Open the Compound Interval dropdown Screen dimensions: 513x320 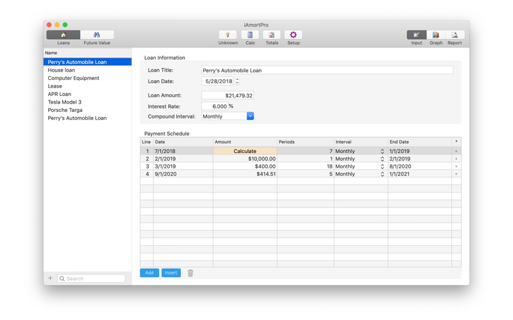point(250,116)
